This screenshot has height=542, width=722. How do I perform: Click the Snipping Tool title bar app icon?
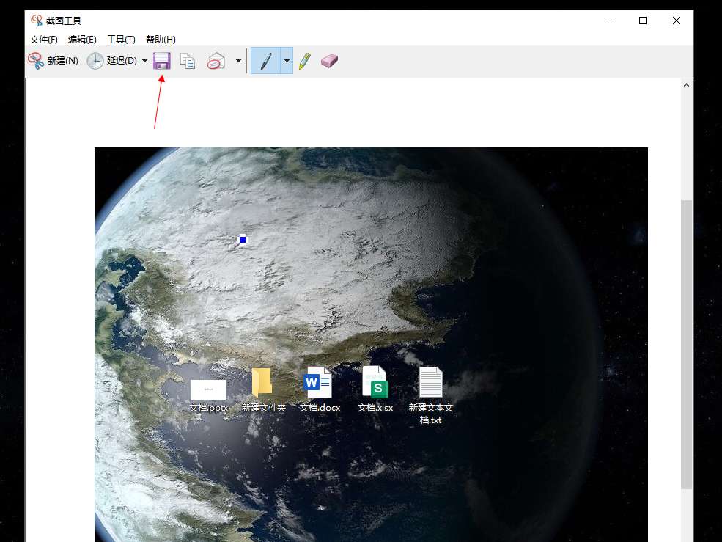[x=37, y=21]
